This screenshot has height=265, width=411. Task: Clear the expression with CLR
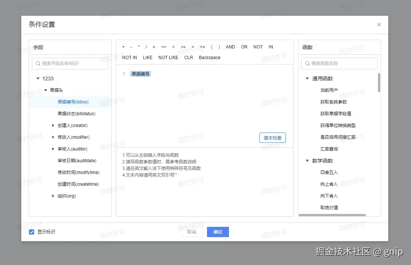(x=188, y=58)
